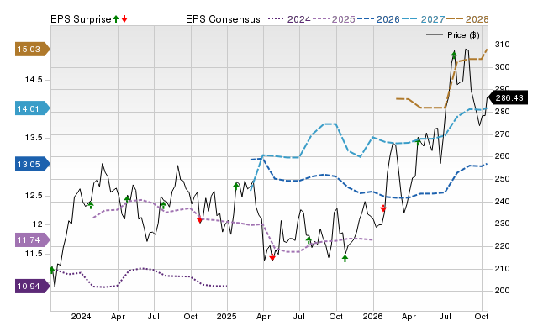Click the 13.05 EPS value tag for 2026

point(32,164)
